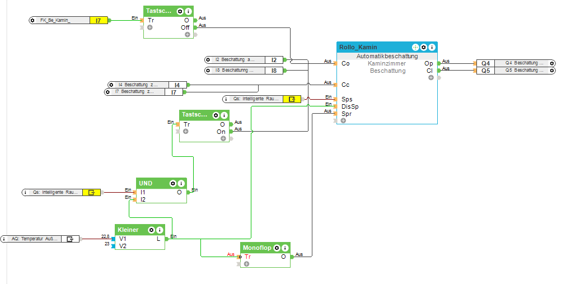The width and height of the screenshot is (566, 284).
Task: Expand inputs with plus below Tr on Monoflop
Action: coord(246,264)
